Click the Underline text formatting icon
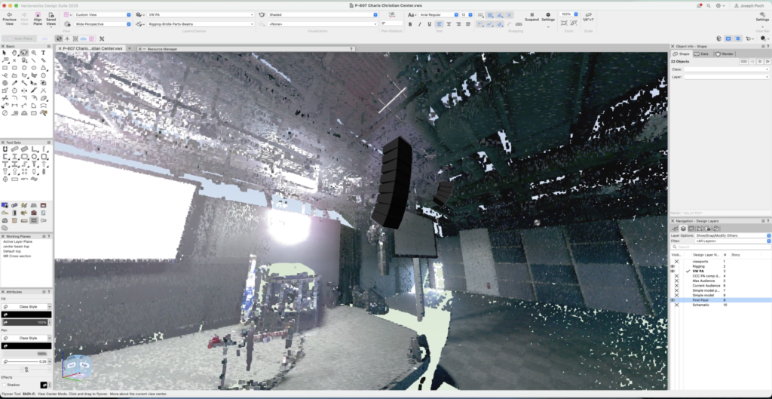This screenshot has height=399, width=772. click(x=428, y=24)
